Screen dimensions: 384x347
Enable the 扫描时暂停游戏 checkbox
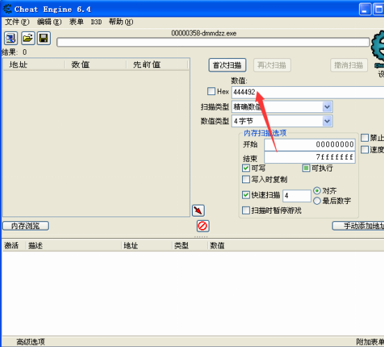(x=246, y=210)
